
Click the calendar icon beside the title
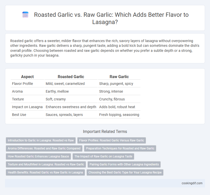(25, 15)
